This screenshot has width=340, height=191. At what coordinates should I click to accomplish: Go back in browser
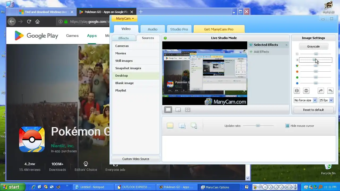pyautogui.click(x=11, y=21)
